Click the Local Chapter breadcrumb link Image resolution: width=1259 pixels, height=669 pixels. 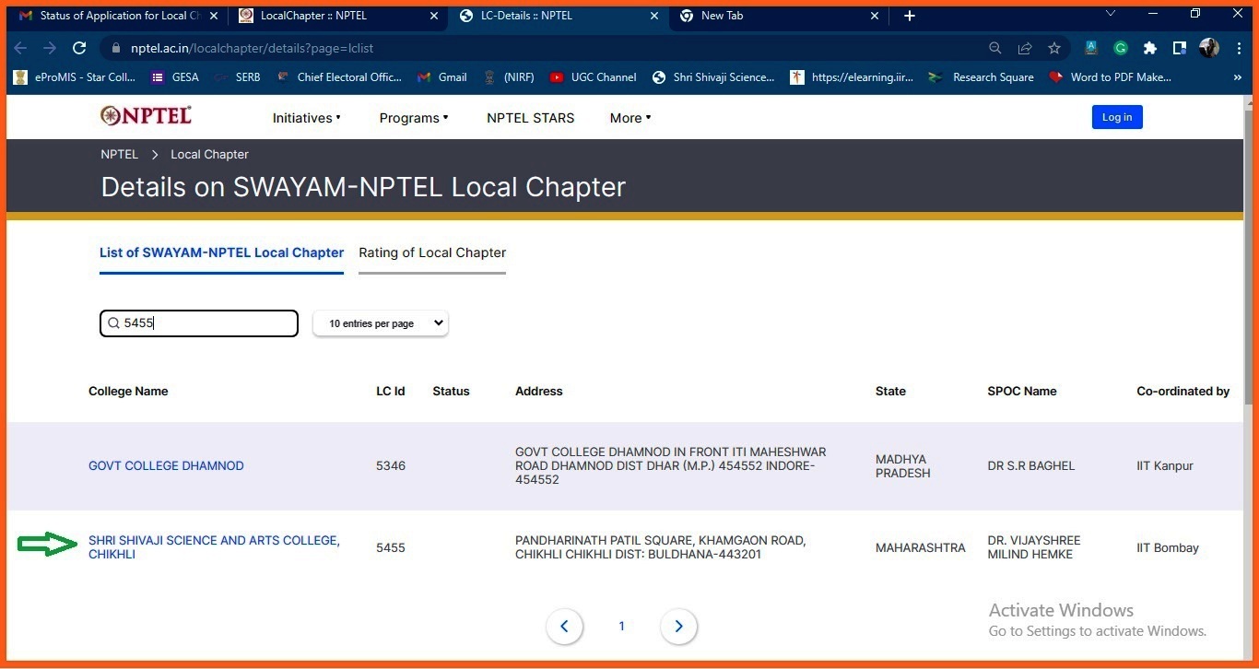coord(209,155)
